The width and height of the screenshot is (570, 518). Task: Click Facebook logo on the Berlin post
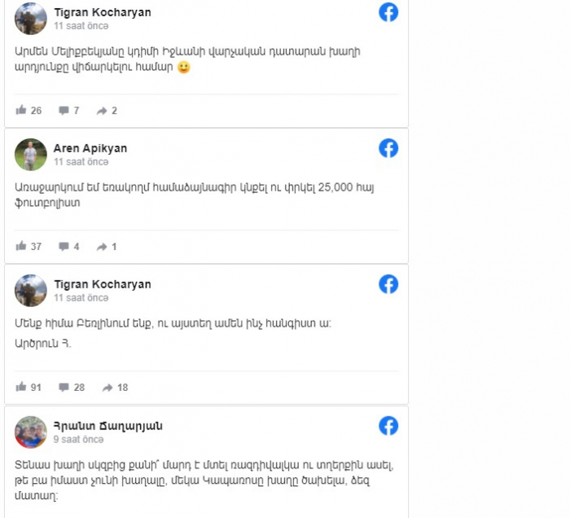[x=388, y=284]
